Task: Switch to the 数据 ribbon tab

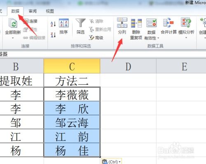Action: click(15, 11)
